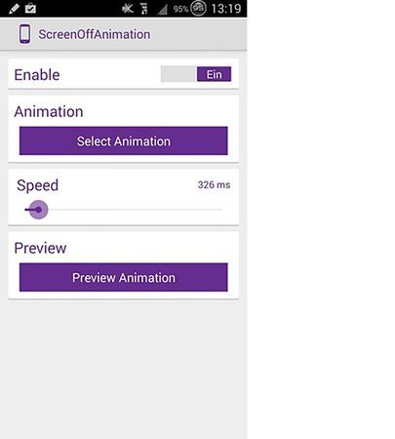This screenshot has width=395, height=439.
Task: Tap the cell signal strength icon
Action: click(x=162, y=9)
